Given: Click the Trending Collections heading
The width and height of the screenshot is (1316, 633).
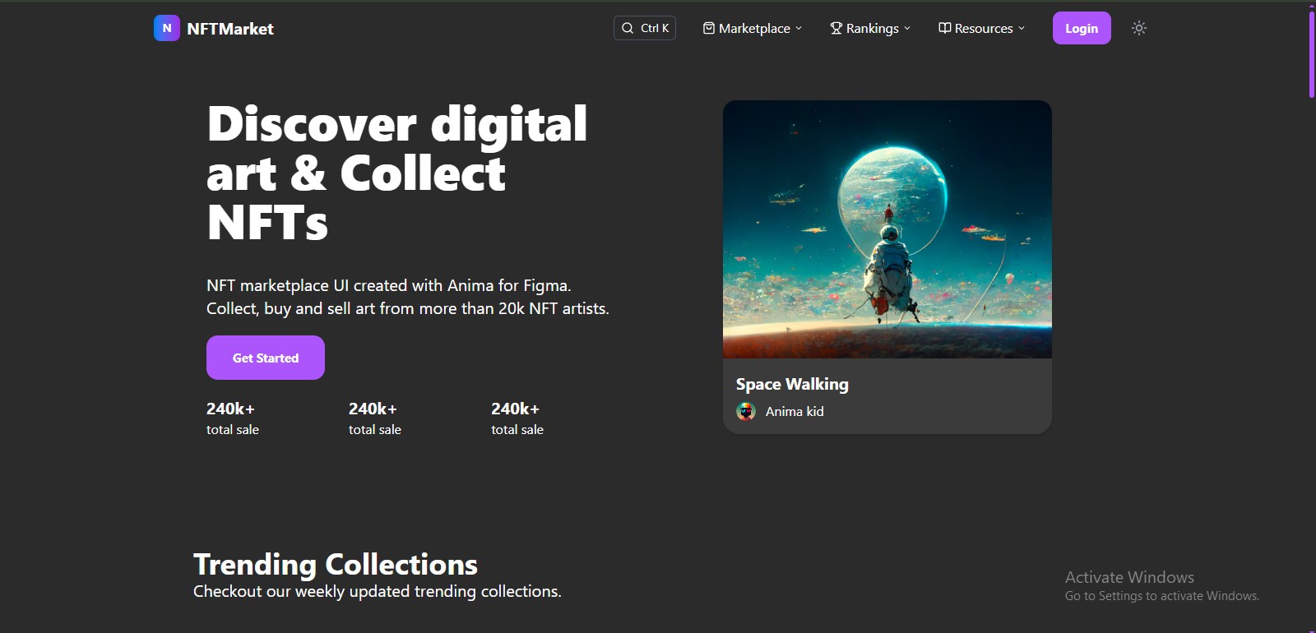Looking at the screenshot, I should click(336, 564).
